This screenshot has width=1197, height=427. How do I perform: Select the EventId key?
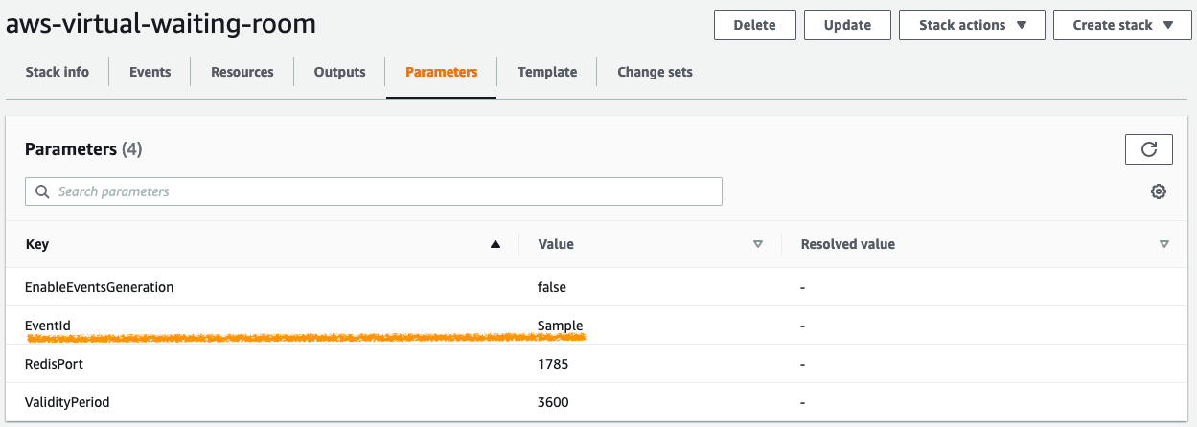[48, 326]
